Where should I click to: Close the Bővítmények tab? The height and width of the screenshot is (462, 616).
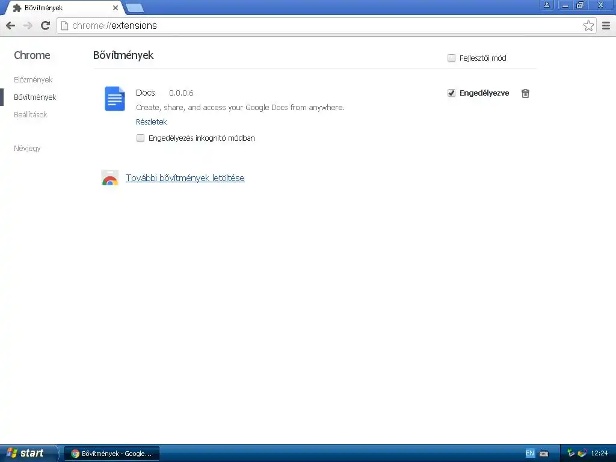click(x=115, y=8)
